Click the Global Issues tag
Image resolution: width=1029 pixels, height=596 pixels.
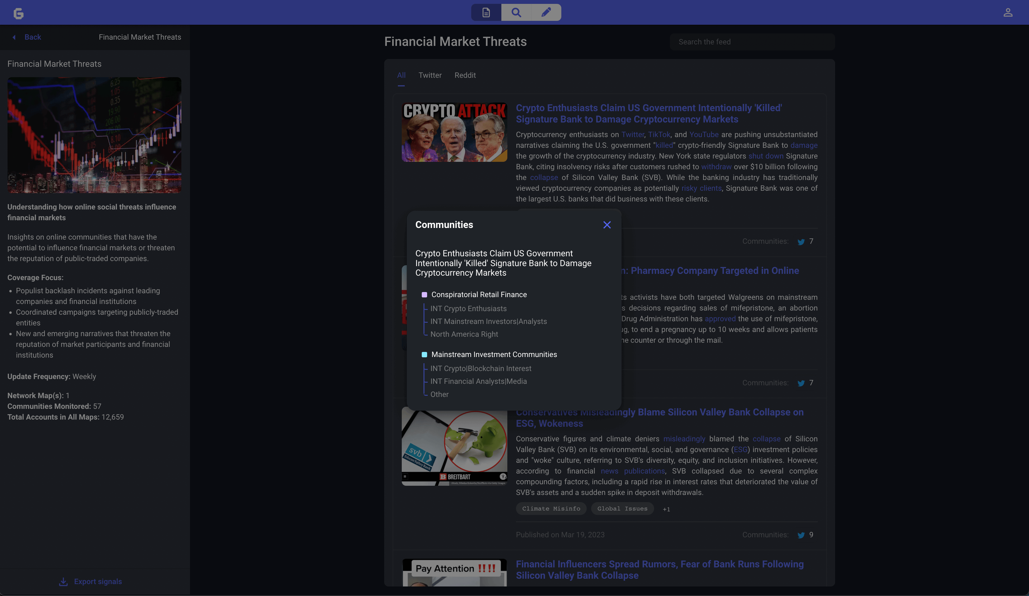(x=622, y=509)
